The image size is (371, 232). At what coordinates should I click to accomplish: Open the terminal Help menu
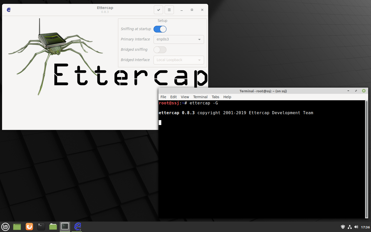pyautogui.click(x=227, y=97)
